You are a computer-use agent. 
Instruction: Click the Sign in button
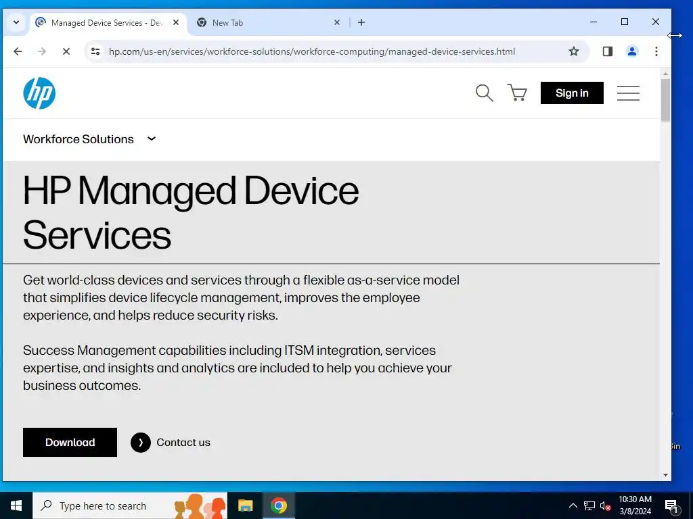point(572,93)
